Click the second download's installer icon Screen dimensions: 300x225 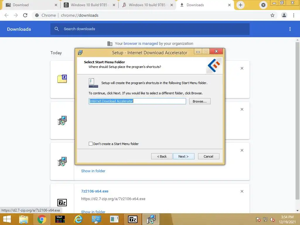62,120
